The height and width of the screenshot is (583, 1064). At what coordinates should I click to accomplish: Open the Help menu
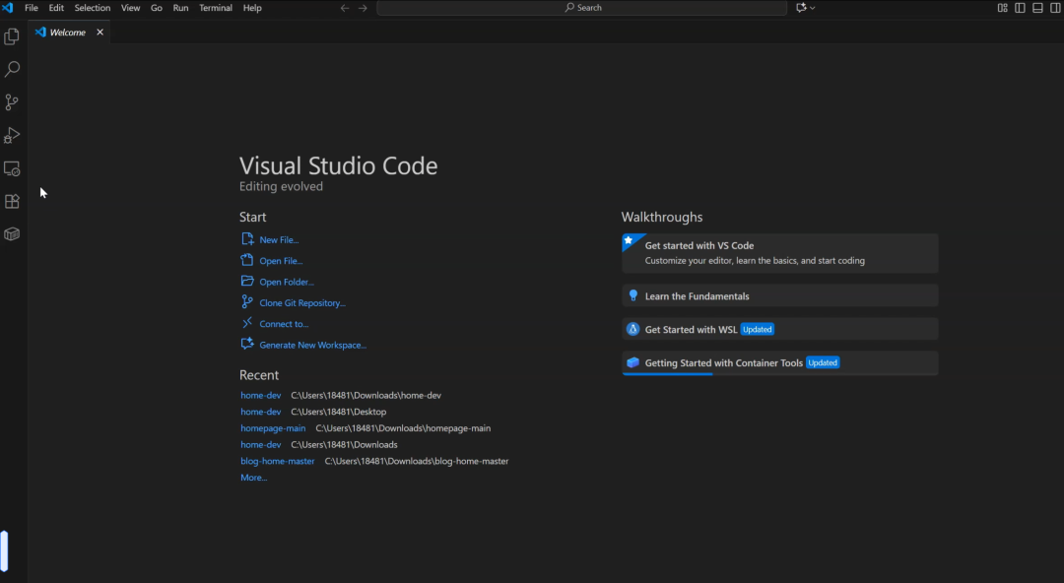click(x=252, y=8)
